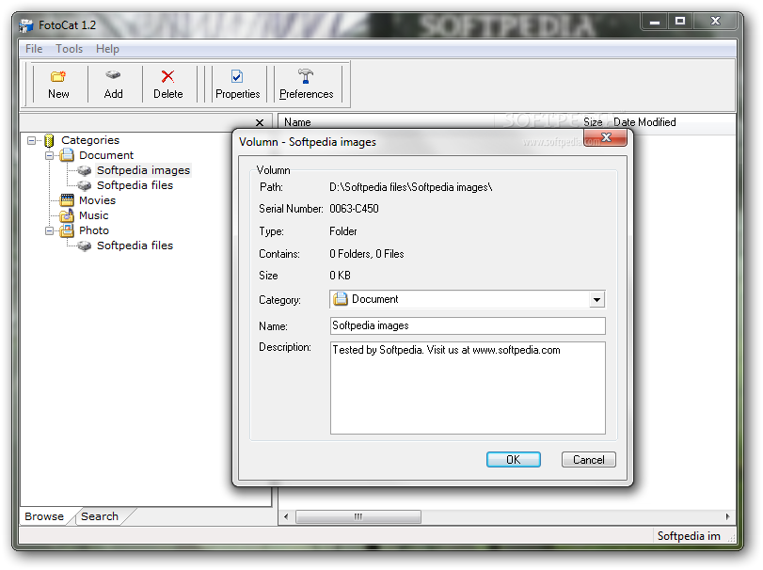Click the scrollbar right arrow
This screenshot has height=570, width=763.
(727, 516)
